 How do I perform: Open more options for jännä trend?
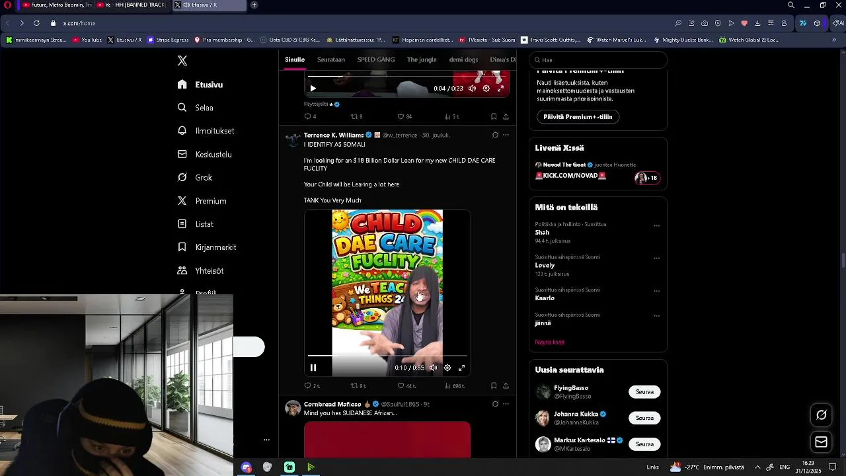pyautogui.click(x=656, y=316)
